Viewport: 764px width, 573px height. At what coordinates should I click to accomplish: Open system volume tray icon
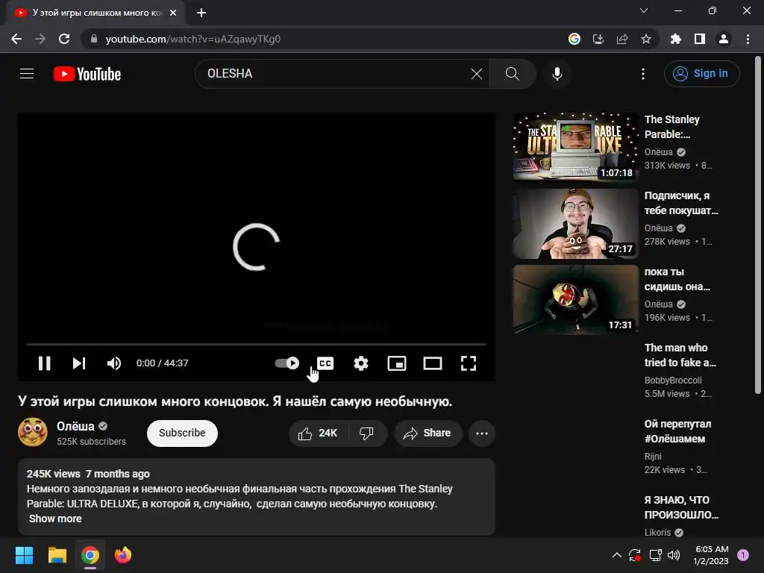(674, 555)
